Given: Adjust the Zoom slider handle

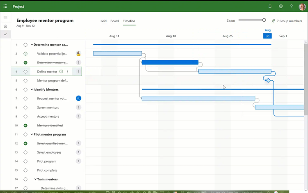Looking at the screenshot, I should (x=264, y=20).
